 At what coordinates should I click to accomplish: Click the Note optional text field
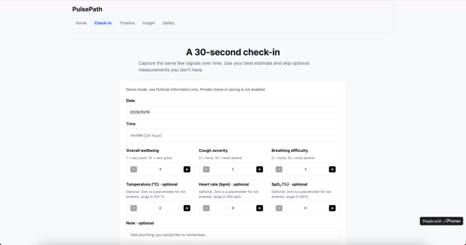point(232,235)
